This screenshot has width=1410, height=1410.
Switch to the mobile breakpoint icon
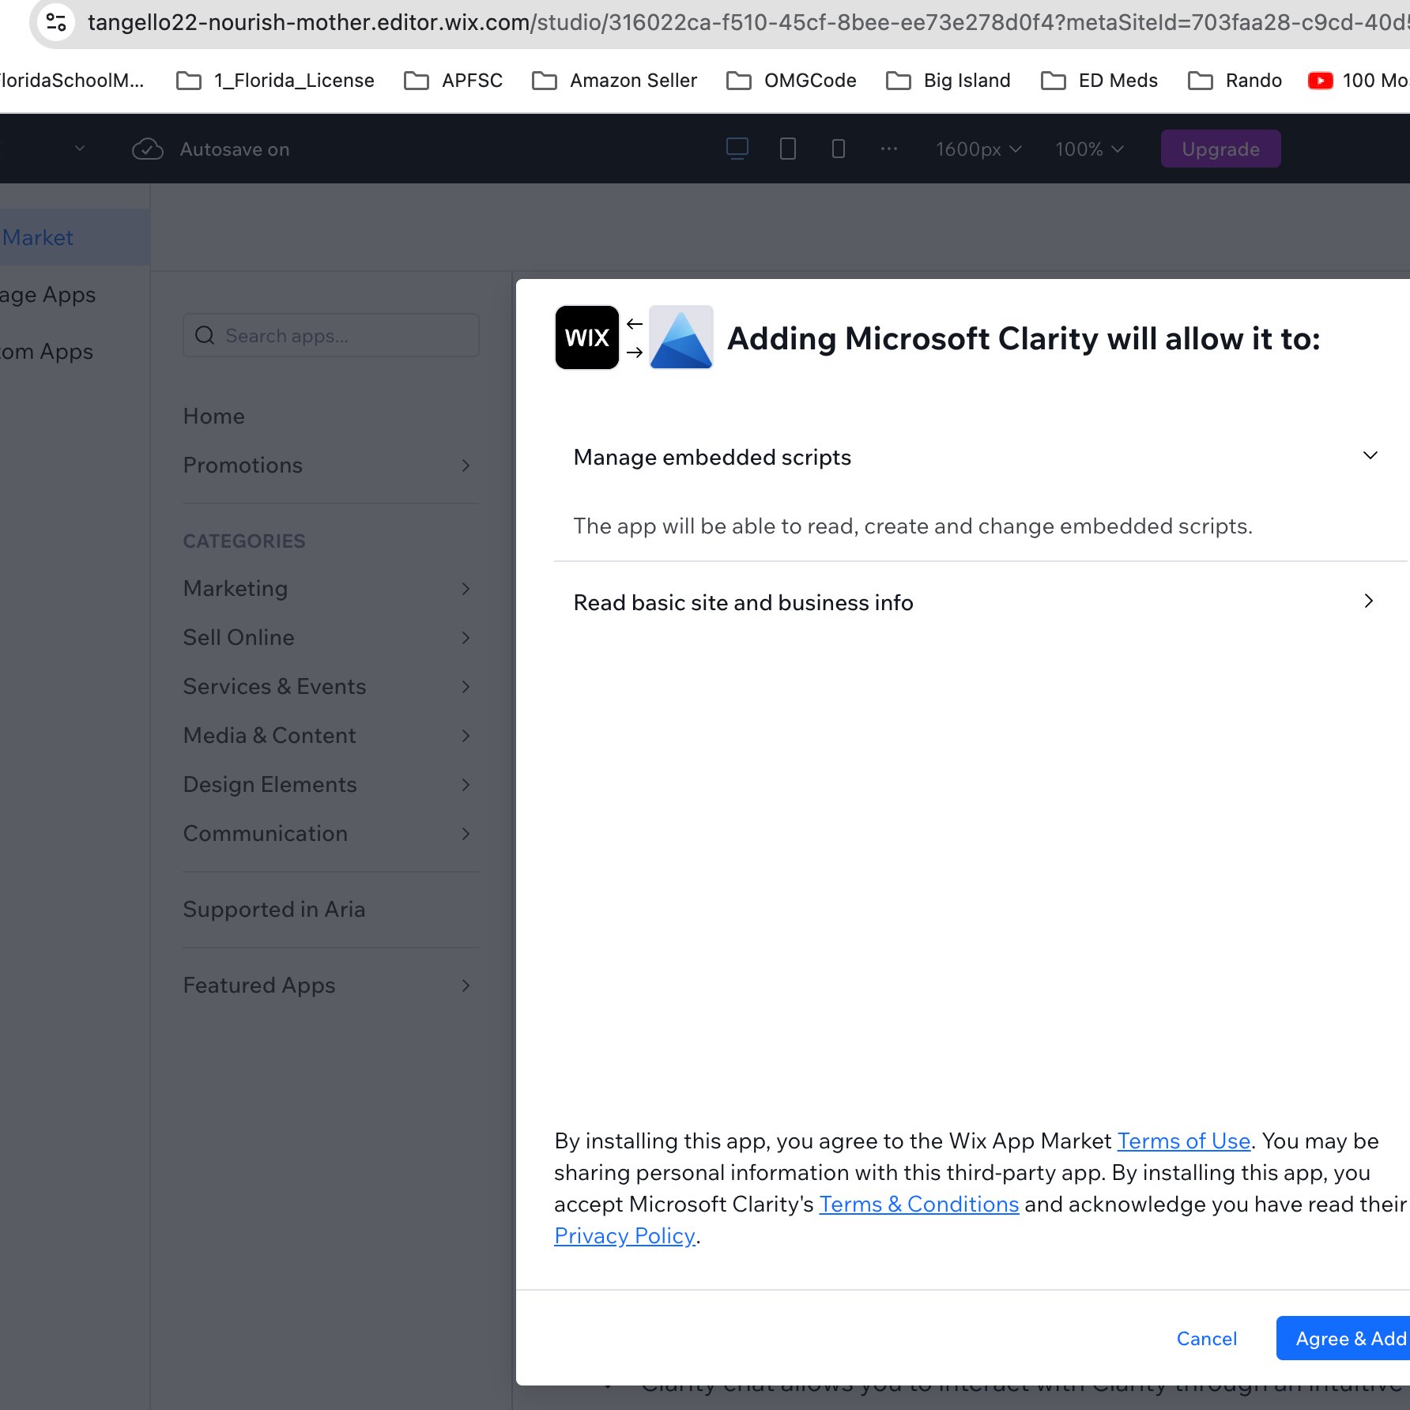(838, 149)
